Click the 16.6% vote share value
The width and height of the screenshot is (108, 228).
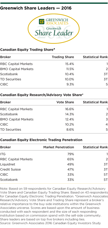(x=69, y=109)
